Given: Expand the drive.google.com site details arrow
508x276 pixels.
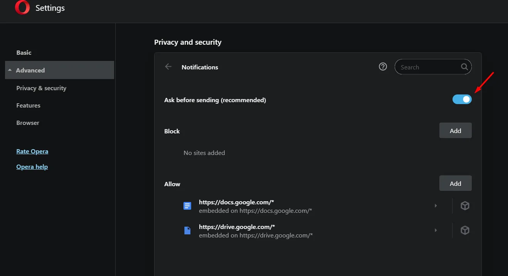Looking at the screenshot, I should pyautogui.click(x=436, y=231).
